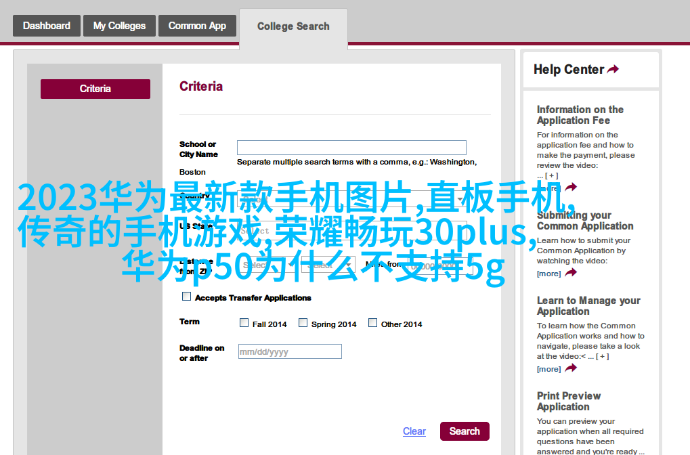
Task: Open the My Colleges tab
Action: (x=119, y=26)
